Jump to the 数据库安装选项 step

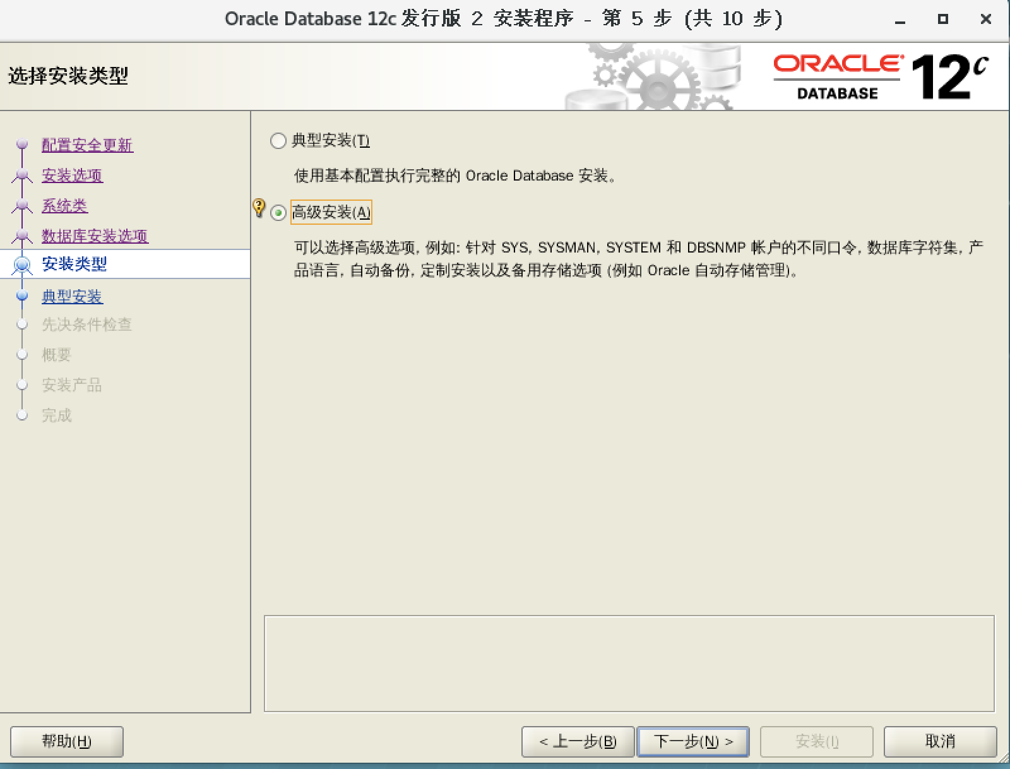tap(95, 236)
